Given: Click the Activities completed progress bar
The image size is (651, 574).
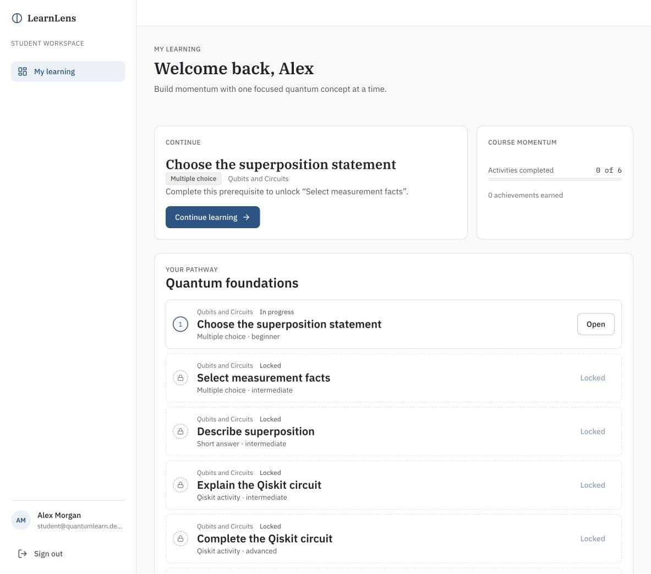Looking at the screenshot, I should click(x=555, y=180).
